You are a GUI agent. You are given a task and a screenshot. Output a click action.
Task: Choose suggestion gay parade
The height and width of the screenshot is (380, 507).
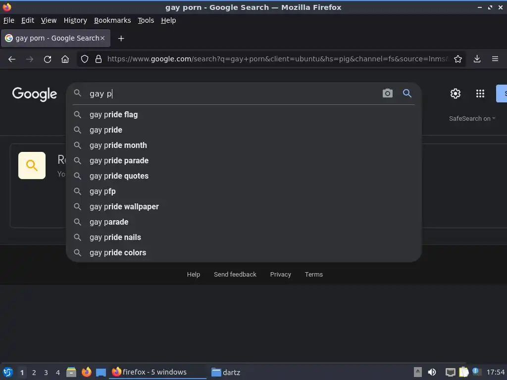pos(244,222)
